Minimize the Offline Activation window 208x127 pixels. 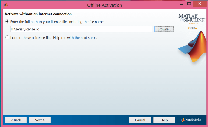181,4
